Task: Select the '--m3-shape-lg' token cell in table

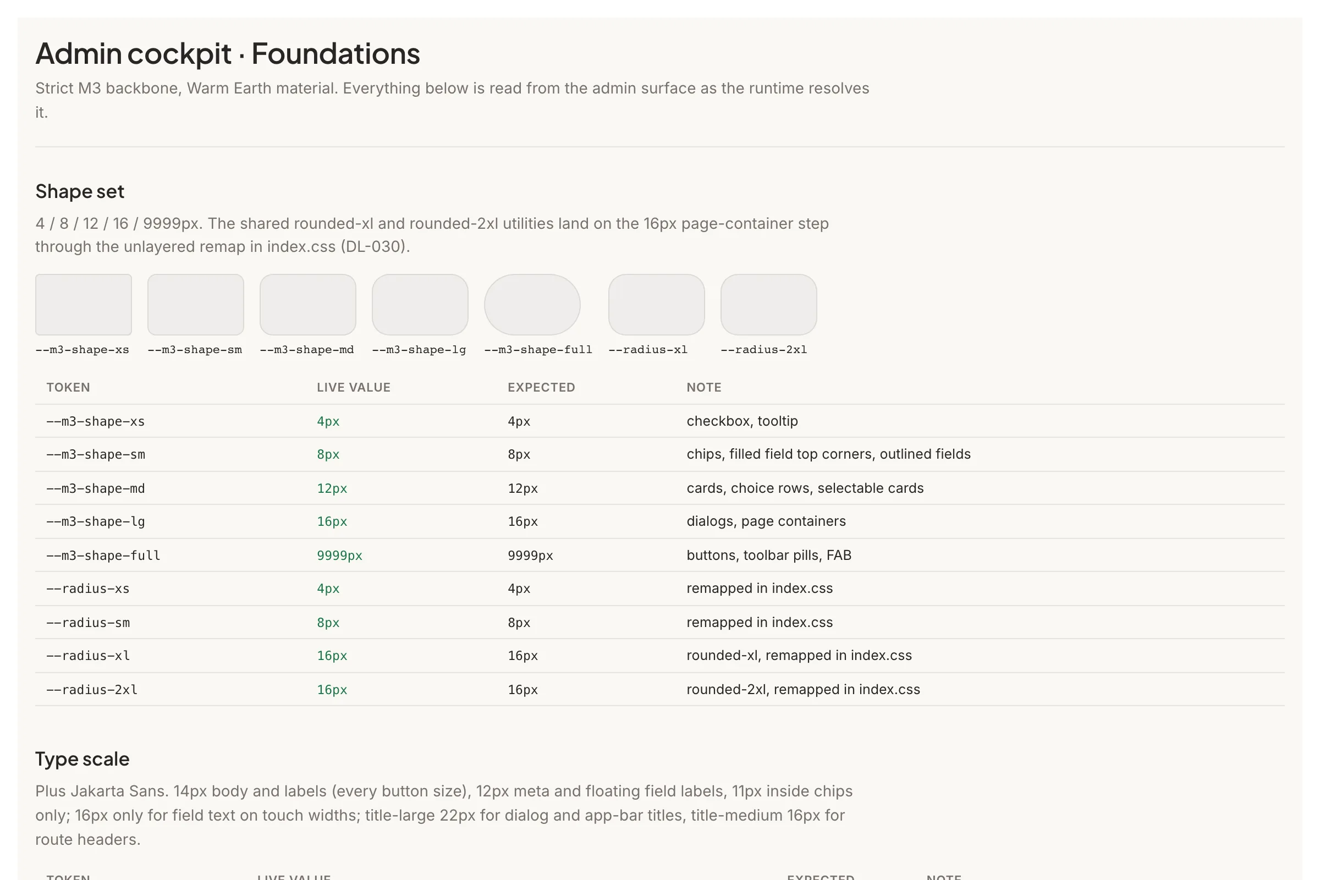Action: tap(96, 521)
